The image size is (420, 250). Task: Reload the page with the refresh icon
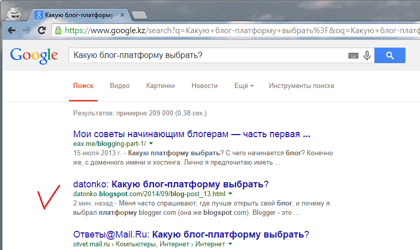[x=42, y=30]
